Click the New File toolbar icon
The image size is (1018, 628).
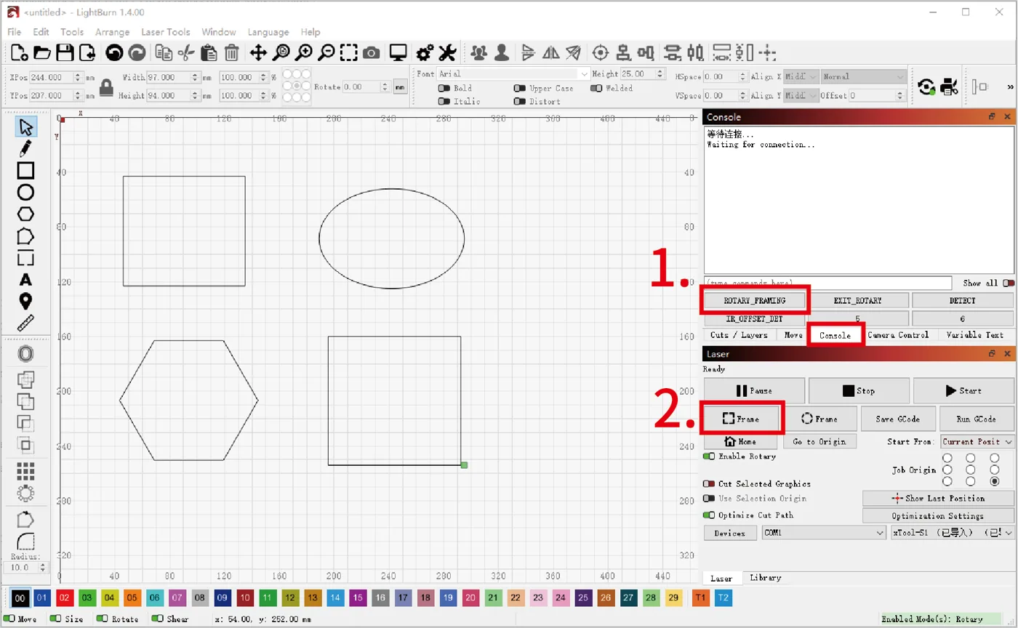[20, 52]
